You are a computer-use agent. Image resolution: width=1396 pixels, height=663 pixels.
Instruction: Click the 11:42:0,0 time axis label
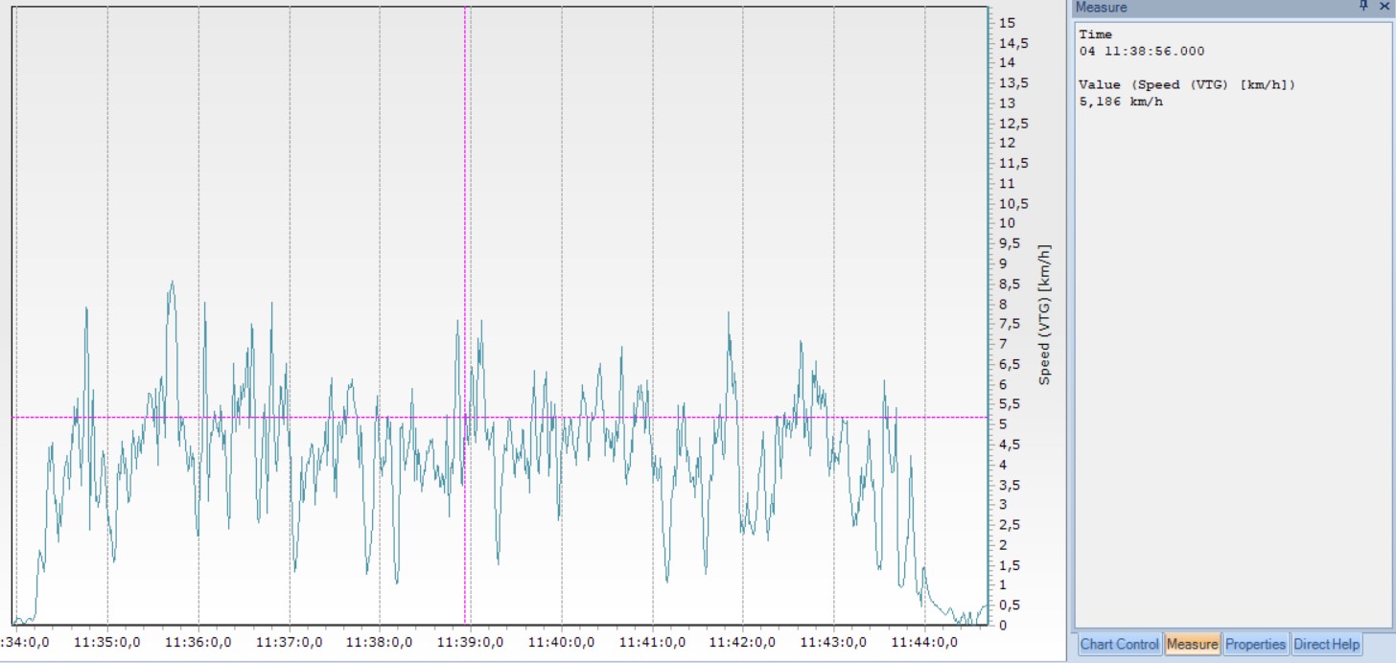click(743, 643)
